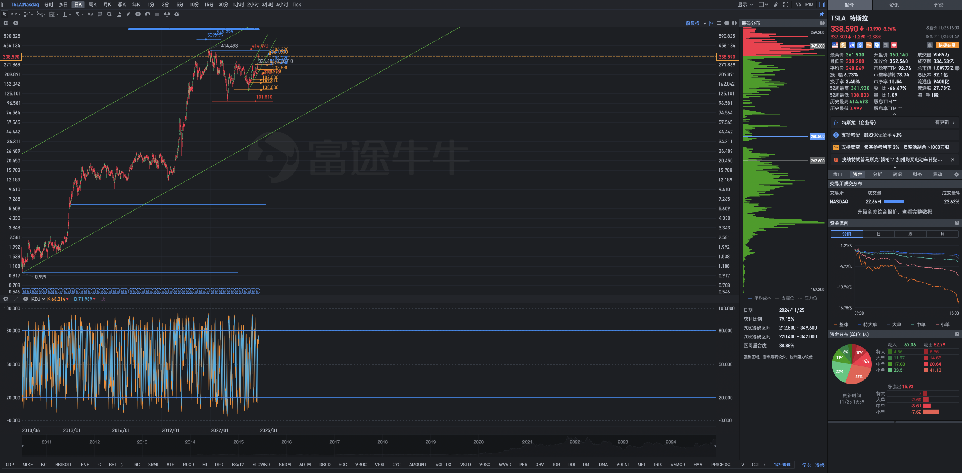Click the VS compare button
The height and width of the screenshot is (473, 962).
[798, 5]
